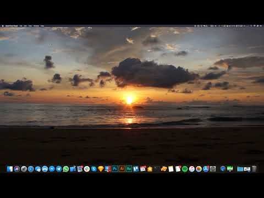Launch Adobe Audition (Au) from dock
Viewport: 264px width, 198px height.
click(x=129, y=169)
